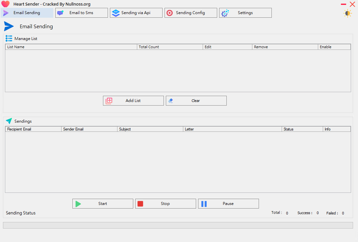This screenshot has width=358, height=242.
Task: Minimize the Heart Sender window
Action: (343, 4)
